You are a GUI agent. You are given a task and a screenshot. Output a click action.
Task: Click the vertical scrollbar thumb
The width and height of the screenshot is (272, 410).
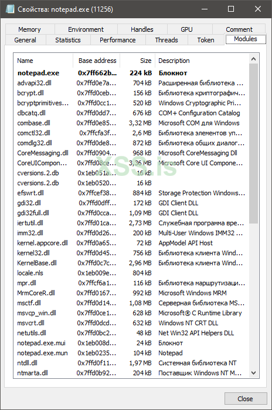coord(253,144)
